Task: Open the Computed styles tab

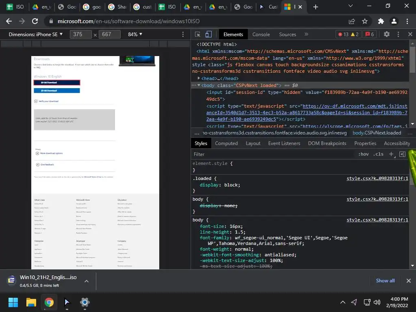Action: tap(226, 143)
